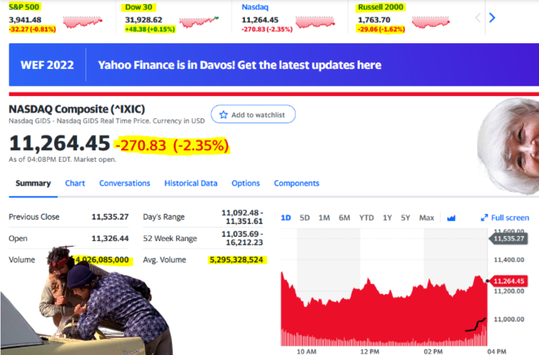Show the 5Y chart range
Image resolution: width=539 pixels, height=355 pixels.
point(406,218)
